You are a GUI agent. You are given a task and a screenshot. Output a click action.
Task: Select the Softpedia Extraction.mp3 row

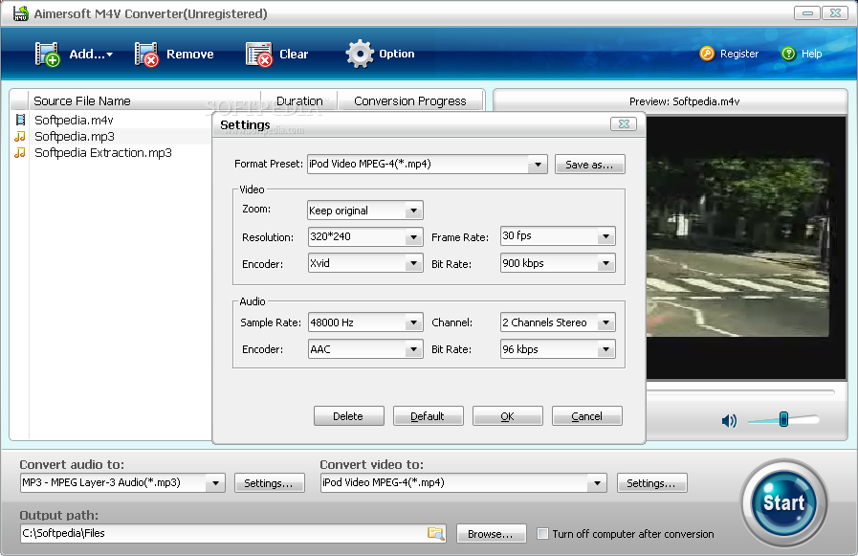coord(112,153)
